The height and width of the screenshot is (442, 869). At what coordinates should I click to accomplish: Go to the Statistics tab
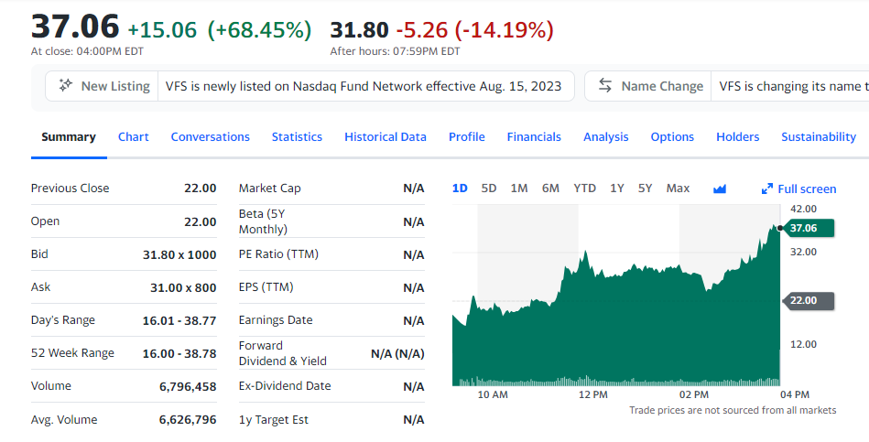pos(297,136)
